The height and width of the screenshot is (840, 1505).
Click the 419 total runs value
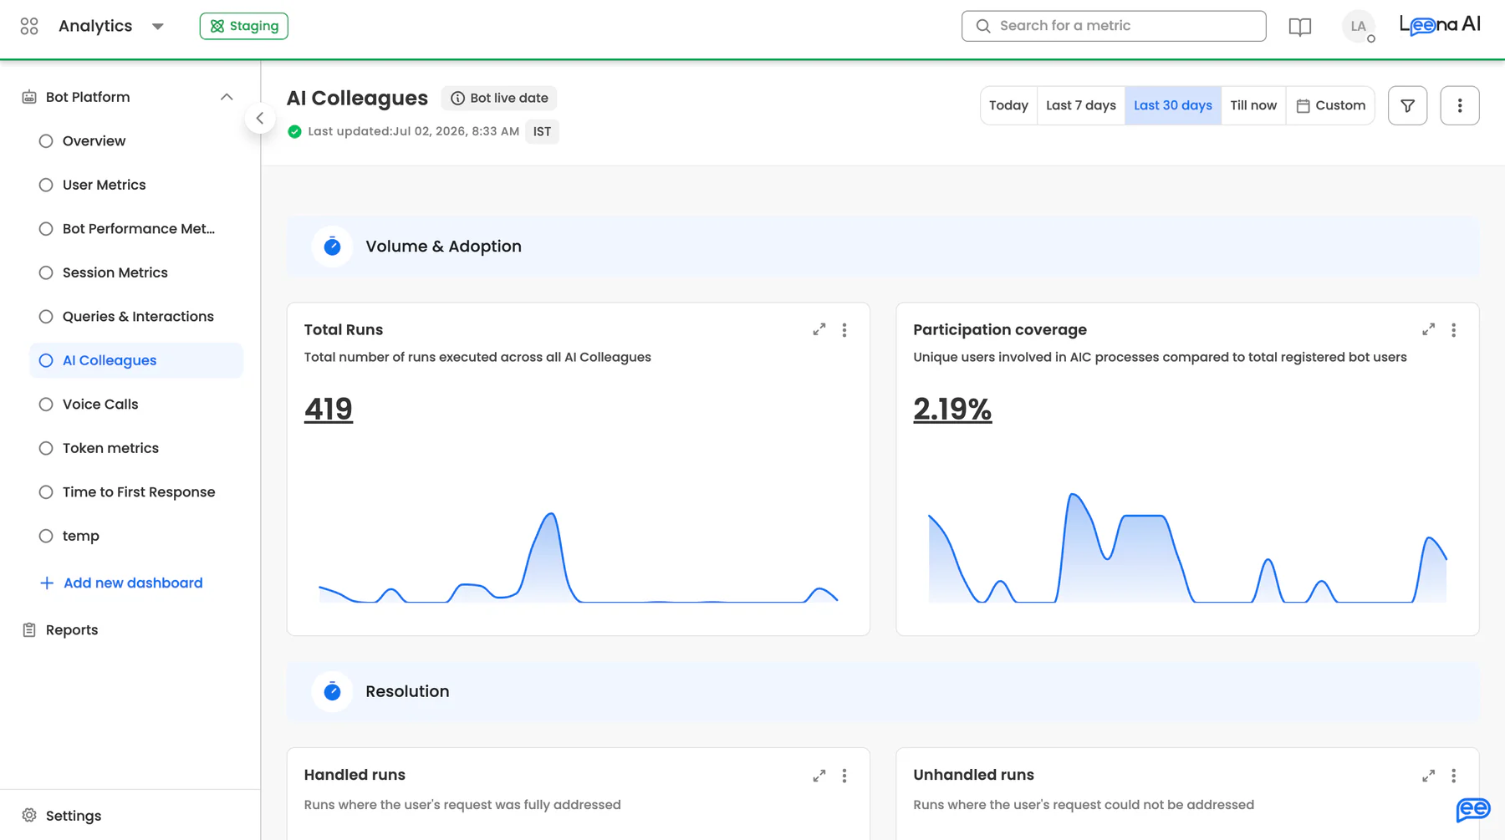click(329, 409)
